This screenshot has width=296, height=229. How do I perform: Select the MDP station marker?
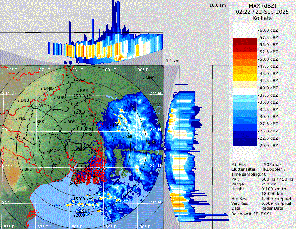[48, 151]
